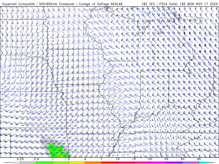Select the green color bar segment after 0.5
The height and width of the screenshot is (164, 219).
(45, 163)
